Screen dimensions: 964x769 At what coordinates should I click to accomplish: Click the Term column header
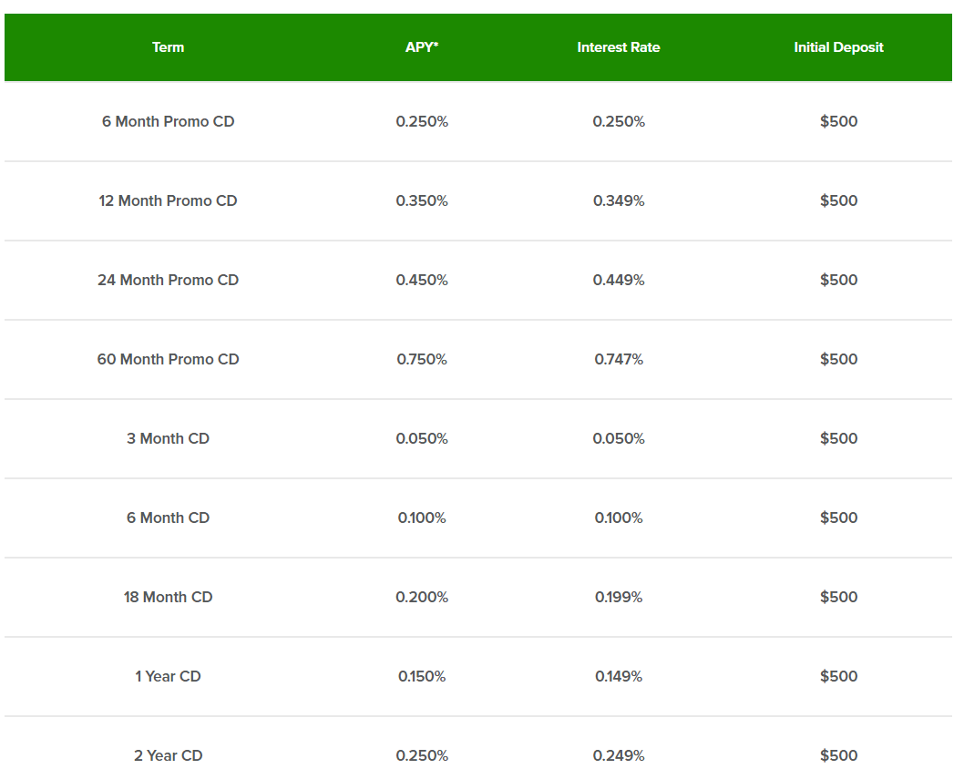tap(168, 47)
